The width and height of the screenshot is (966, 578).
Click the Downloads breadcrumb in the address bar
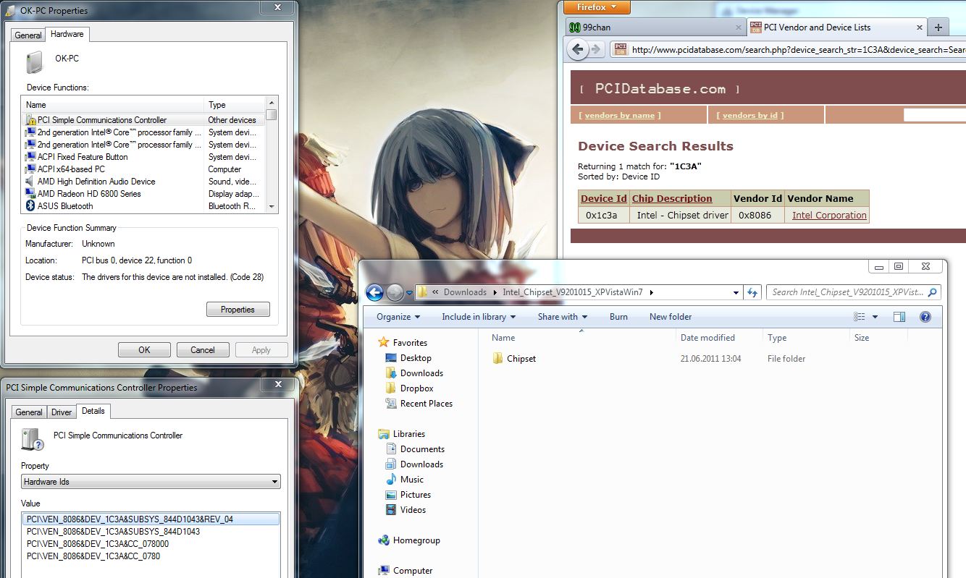tap(465, 292)
